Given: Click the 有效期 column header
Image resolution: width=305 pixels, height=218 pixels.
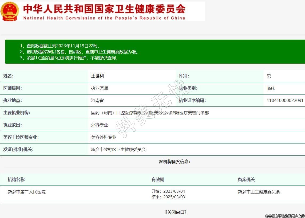Looking at the screenshot, I should pyautogui.click(x=158, y=179).
